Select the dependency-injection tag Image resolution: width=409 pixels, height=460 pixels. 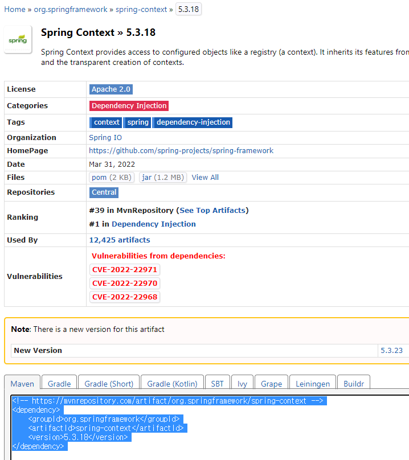coord(193,122)
